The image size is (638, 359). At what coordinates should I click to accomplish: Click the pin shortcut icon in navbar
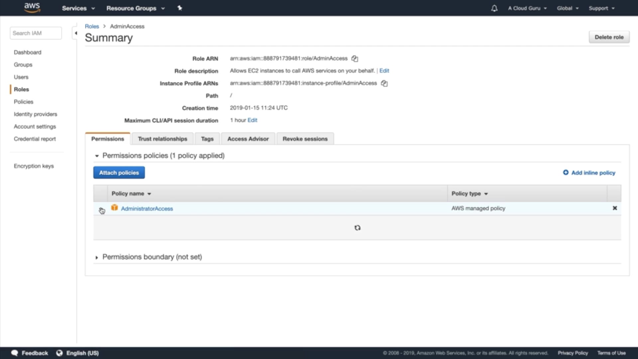tap(180, 8)
